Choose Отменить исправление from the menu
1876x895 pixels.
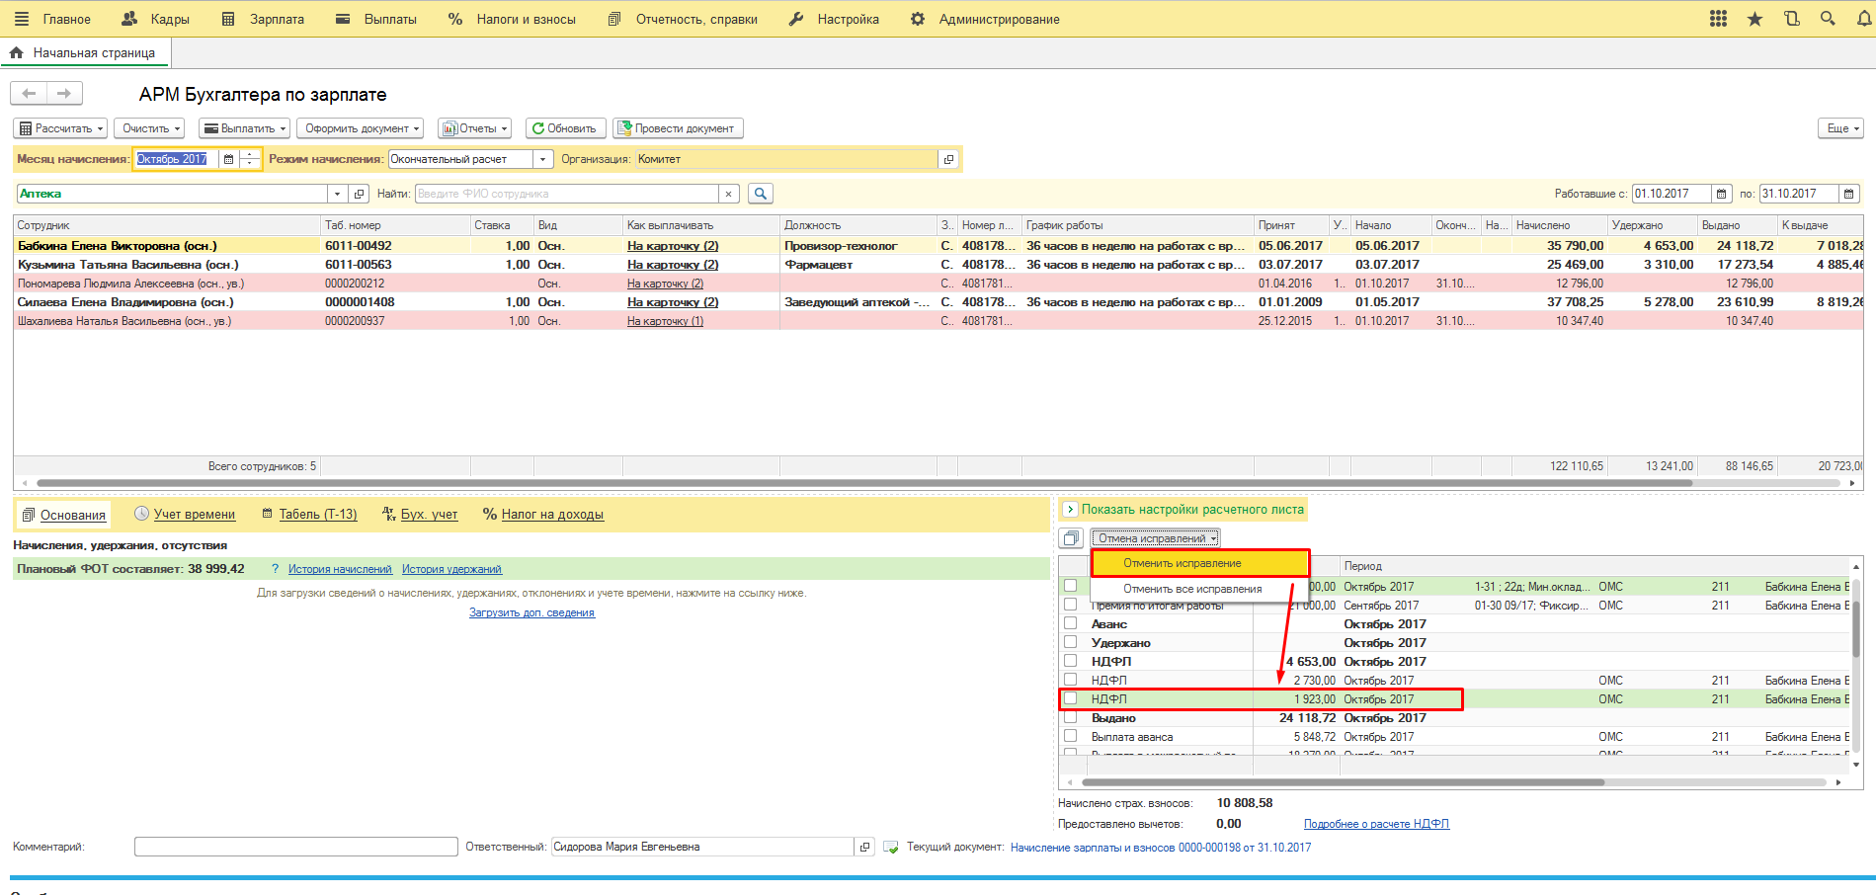[x=1182, y=563]
